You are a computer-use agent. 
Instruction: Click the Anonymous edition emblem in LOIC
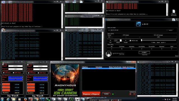click(x=109, y=54)
